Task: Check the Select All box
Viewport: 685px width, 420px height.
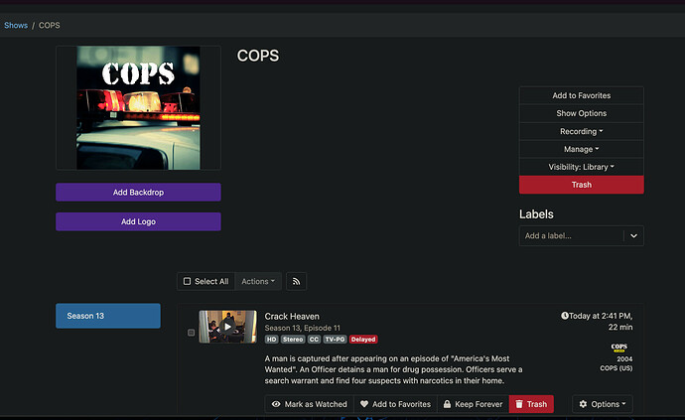Action: [x=205, y=281]
